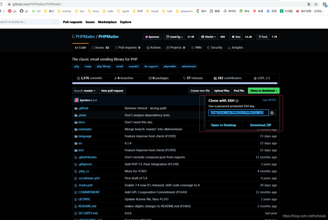
Task: Switch clone method via Use HTTPS
Action: click(x=269, y=100)
